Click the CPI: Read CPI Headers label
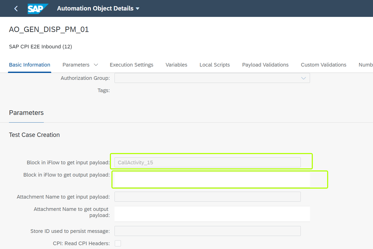The image size is (373, 249). point(81,243)
